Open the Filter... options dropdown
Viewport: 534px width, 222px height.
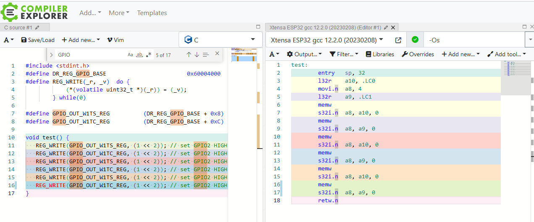pyautogui.click(x=344, y=54)
